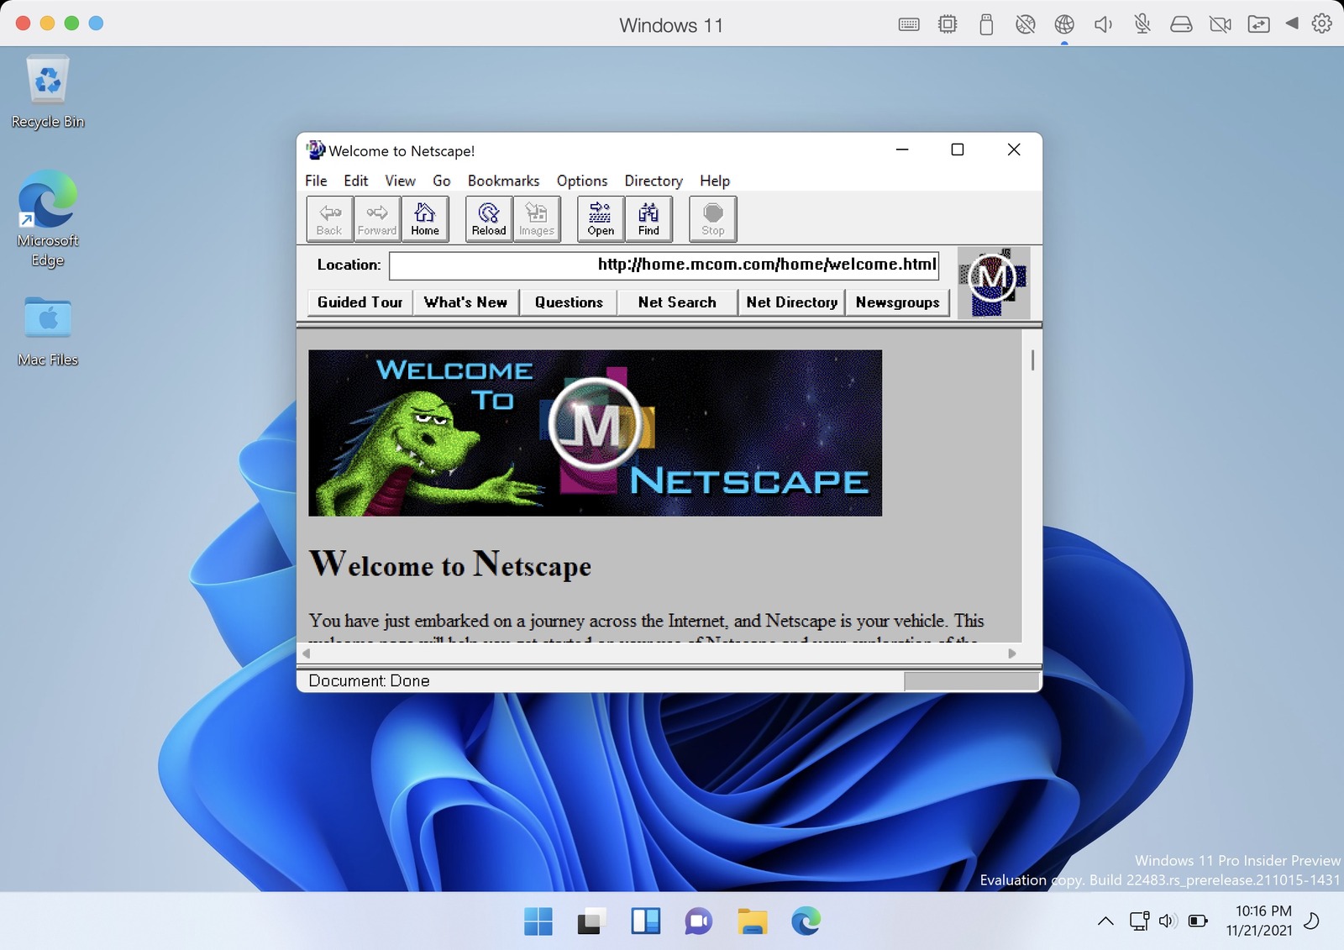Select the Microsoft Edge desktop shortcut
Viewport: 1344px width, 950px height.
click(48, 219)
